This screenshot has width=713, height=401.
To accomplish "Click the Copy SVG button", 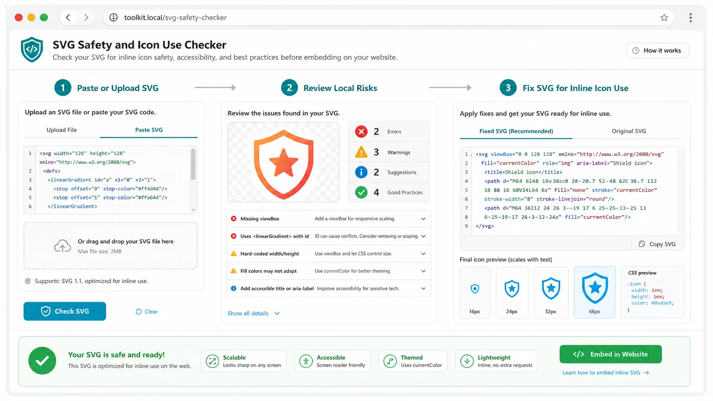I will (657, 244).
